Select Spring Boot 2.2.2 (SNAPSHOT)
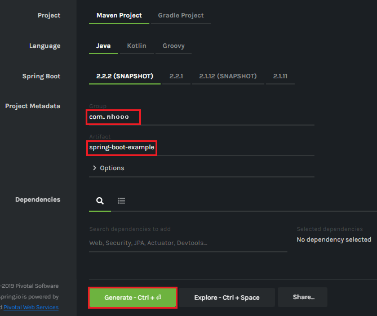 [125, 76]
